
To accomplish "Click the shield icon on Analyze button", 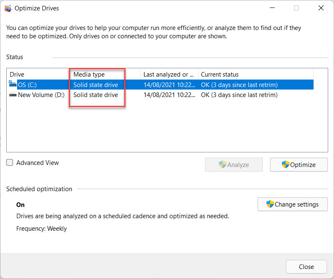I will 223,164.
